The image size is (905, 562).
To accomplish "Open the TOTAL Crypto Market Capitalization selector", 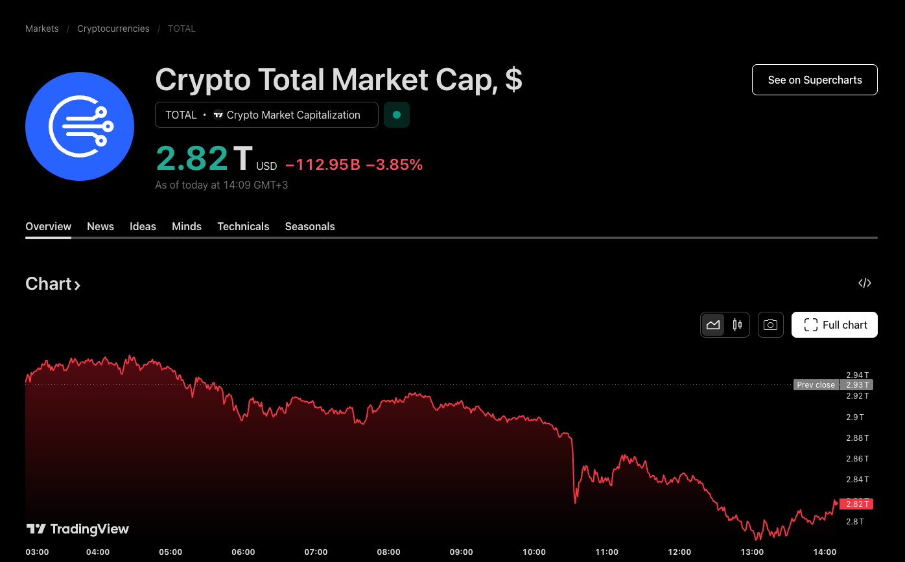I will point(266,115).
